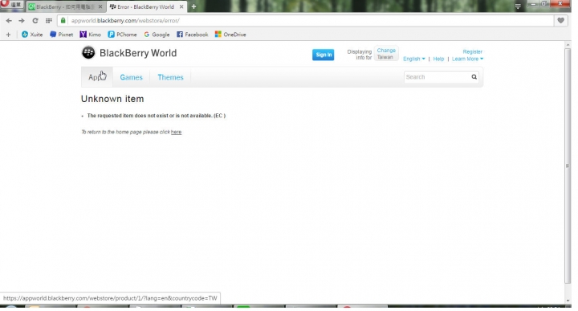Click scrollbar up arrow
The image size is (578, 311).
[568, 45]
